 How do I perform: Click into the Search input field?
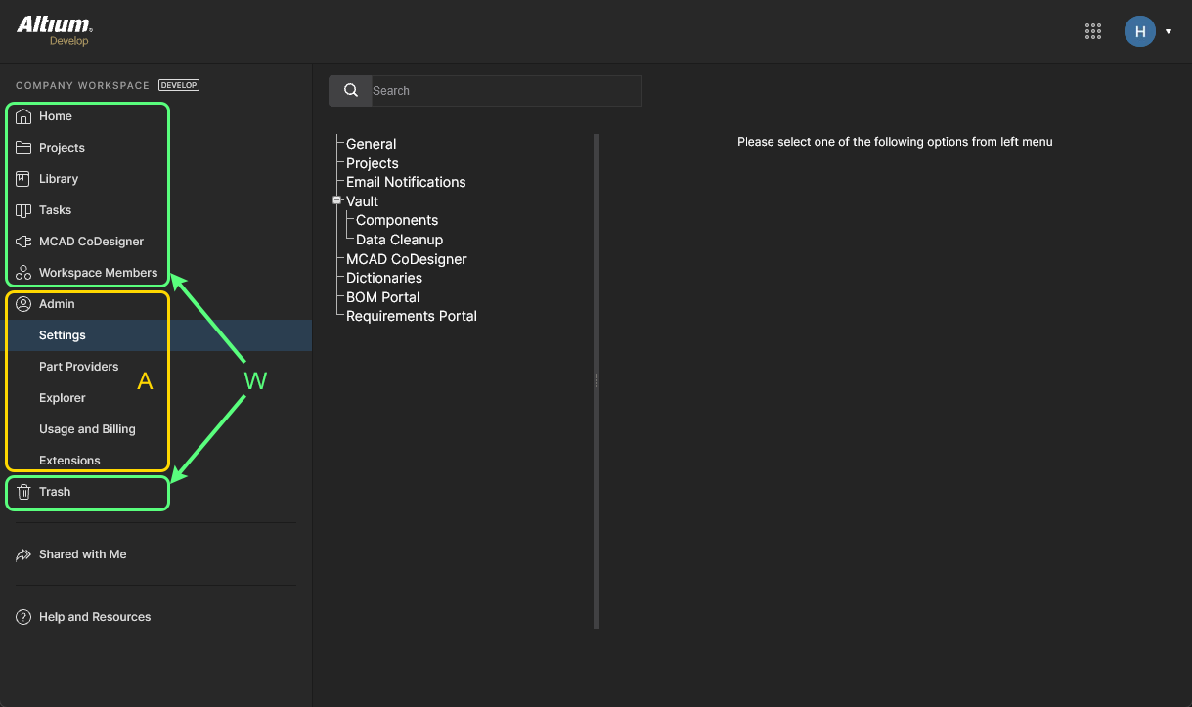(507, 91)
